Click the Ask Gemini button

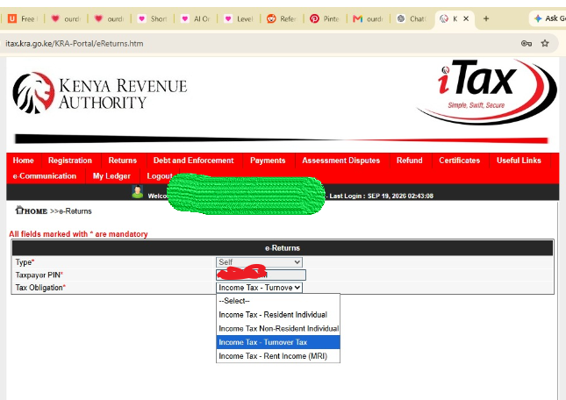[x=548, y=18]
